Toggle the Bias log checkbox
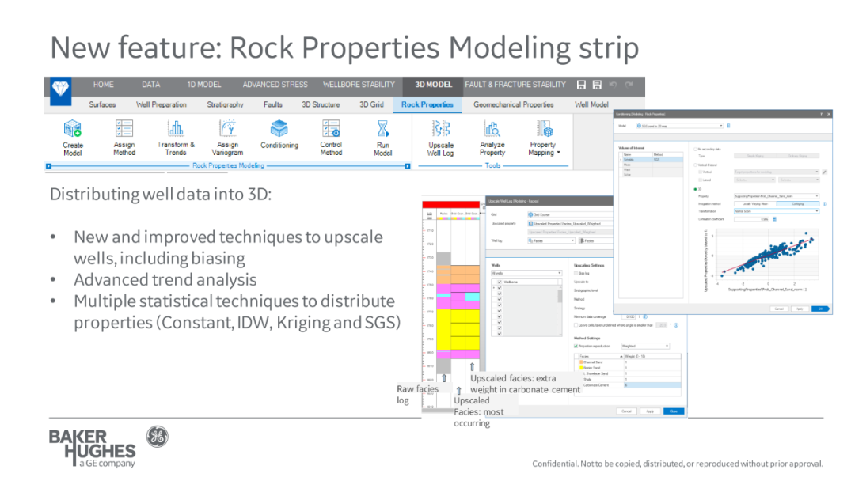 click(576, 273)
